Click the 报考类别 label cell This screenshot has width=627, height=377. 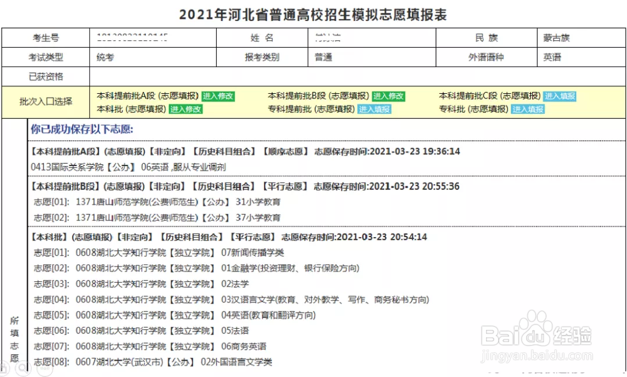[262, 57]
